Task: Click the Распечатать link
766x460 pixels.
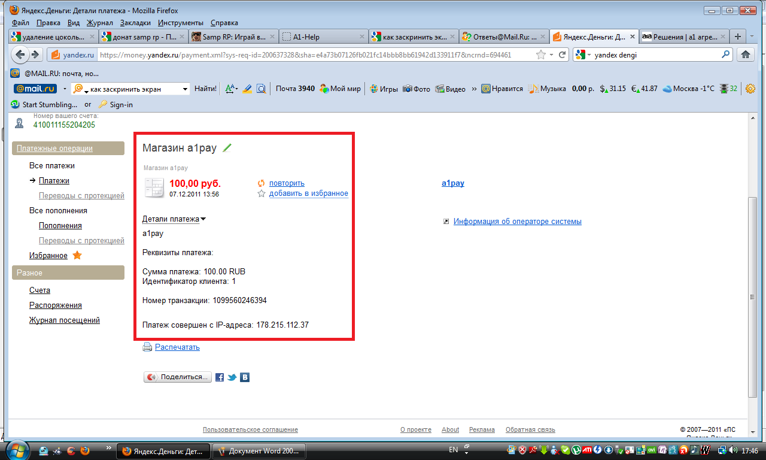Action: pyautogui.click(x=177, y=347)
